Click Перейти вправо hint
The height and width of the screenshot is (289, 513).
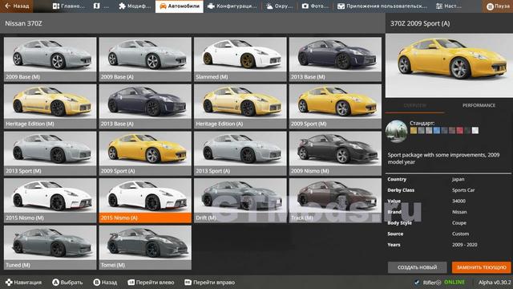[209, 282]
